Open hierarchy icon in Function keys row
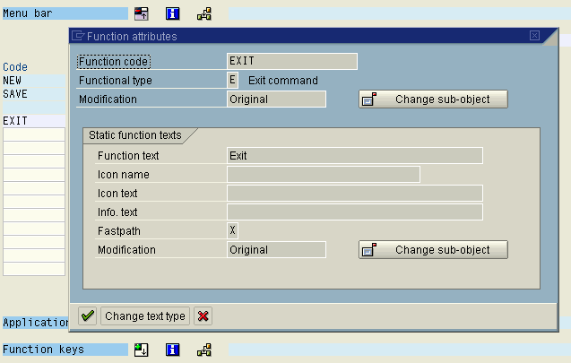571x363 pixels. click(204, 350)
